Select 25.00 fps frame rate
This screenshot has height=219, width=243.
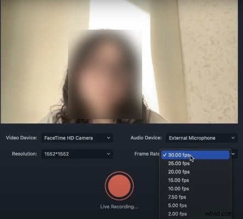tap(195, 164)
